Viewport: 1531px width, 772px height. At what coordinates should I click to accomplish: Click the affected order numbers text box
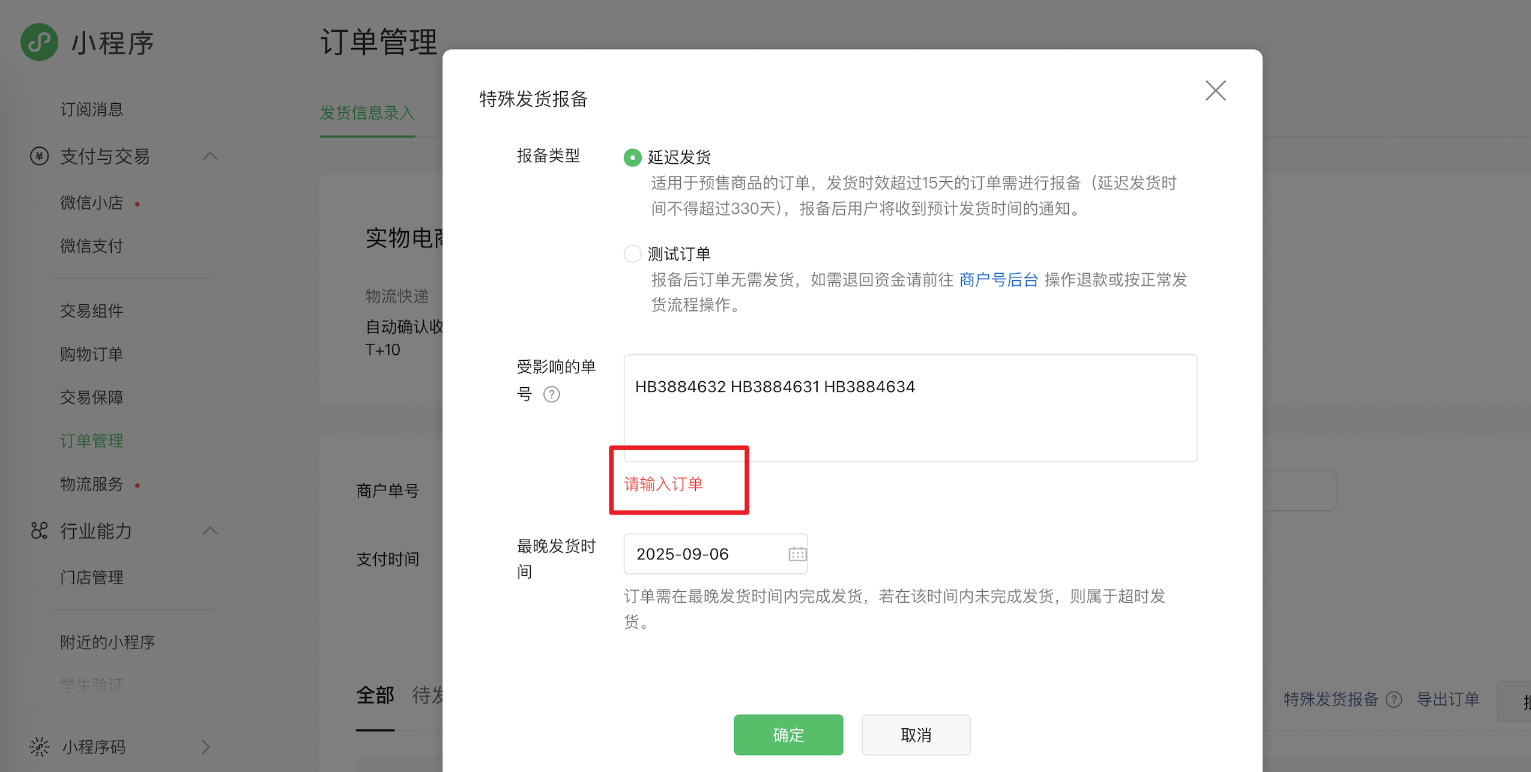tap(910, 408)
